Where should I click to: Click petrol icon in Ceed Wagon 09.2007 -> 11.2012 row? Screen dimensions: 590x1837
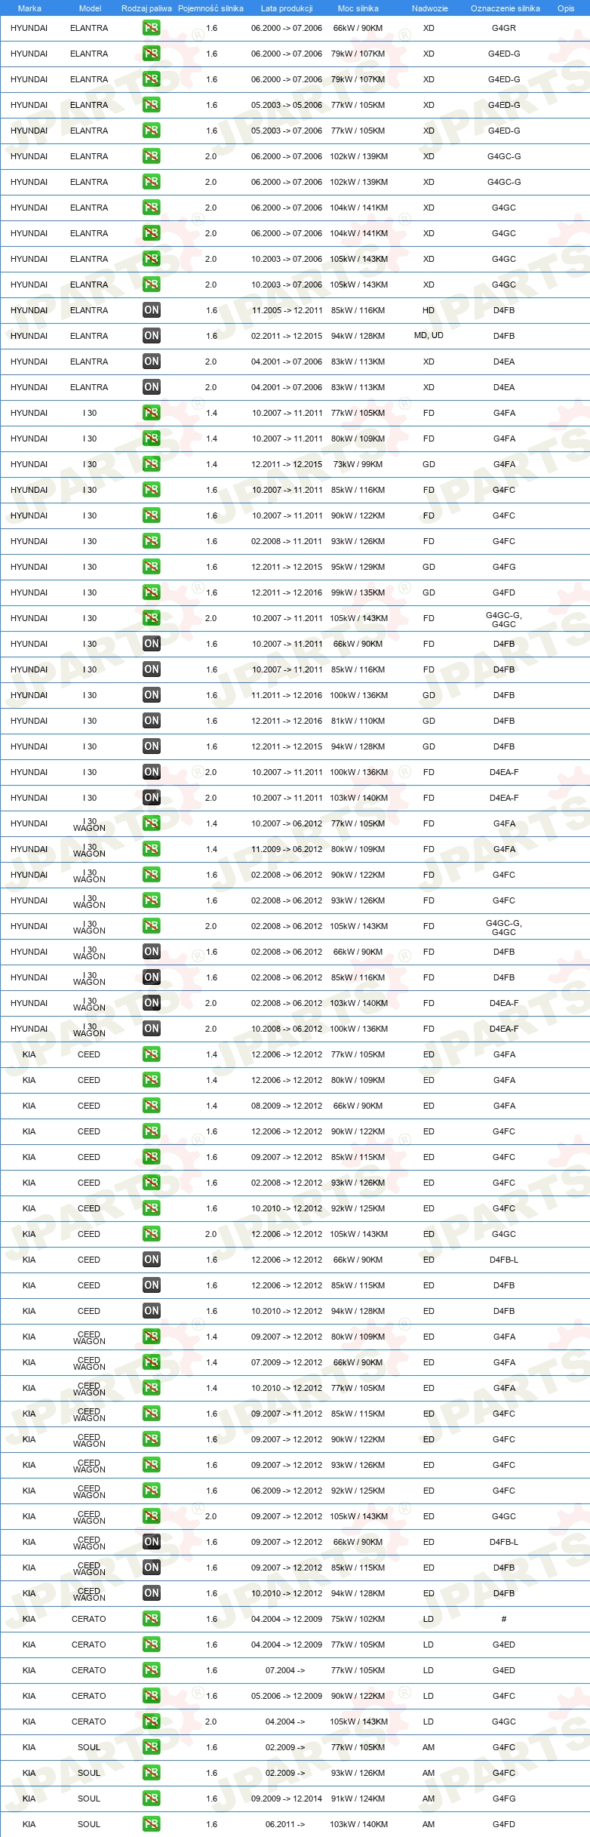[x=151, y=1414]
